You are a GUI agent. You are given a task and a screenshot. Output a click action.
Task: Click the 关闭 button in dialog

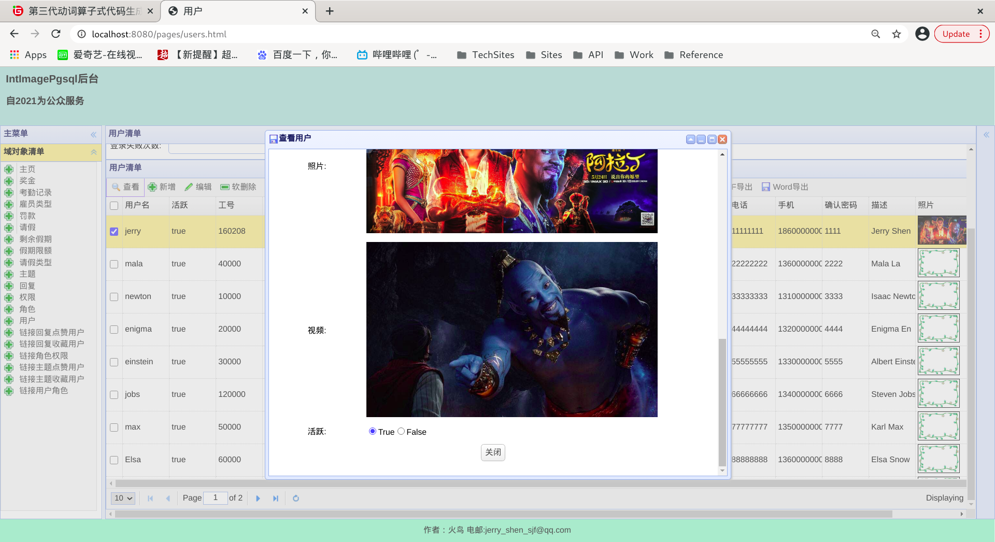tap(493, 452)
